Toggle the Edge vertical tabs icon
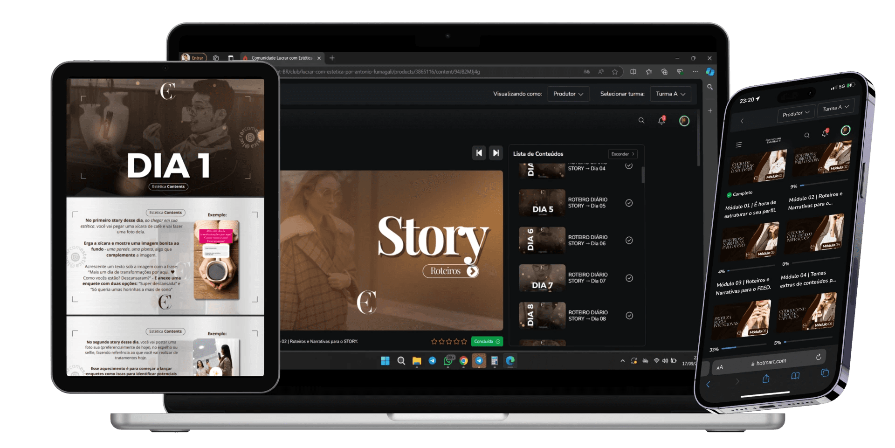 (231, 58)
